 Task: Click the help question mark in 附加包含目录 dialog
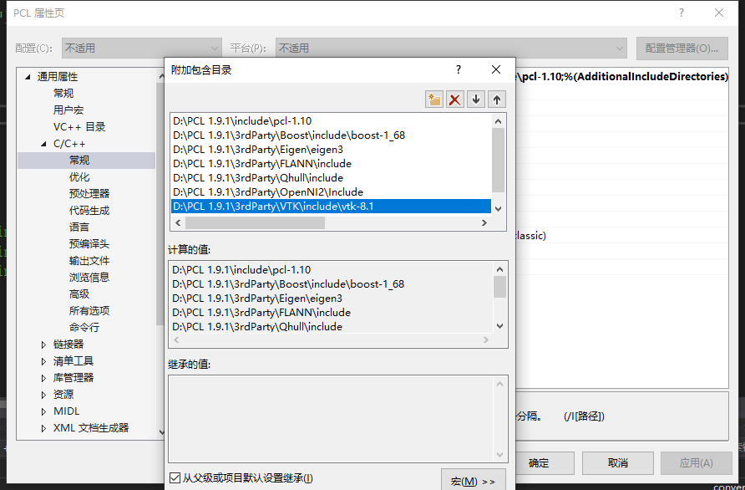coord(458,69)
